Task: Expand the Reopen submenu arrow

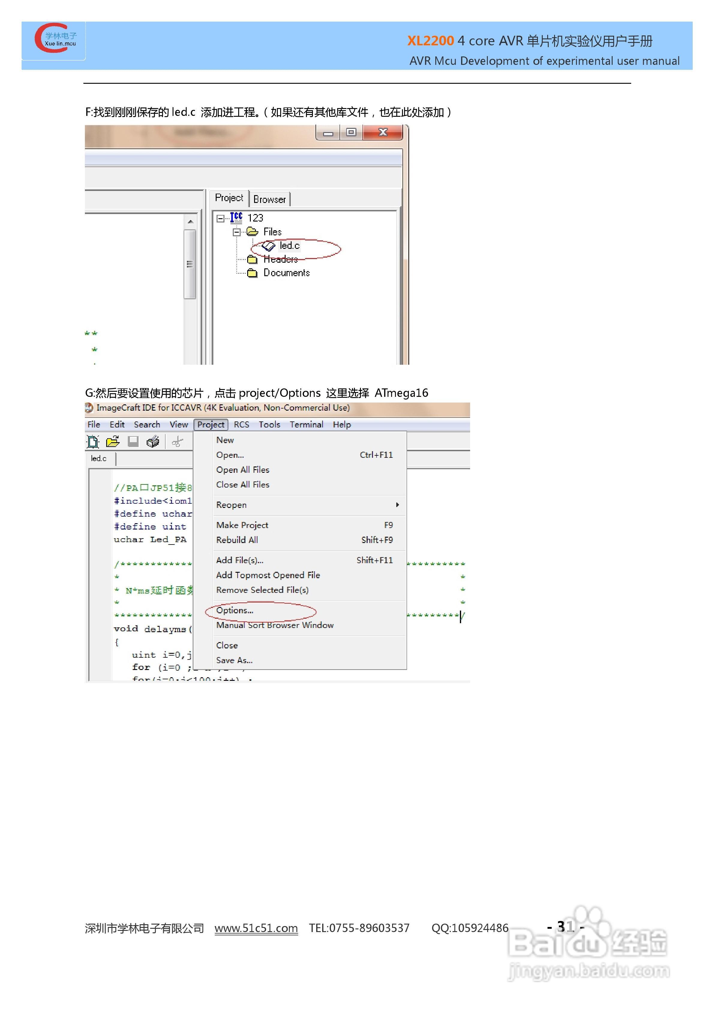Action: 397,505
